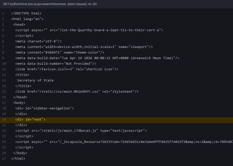The image size is (233, 166).
Task: Click the GET bizfileOnline.sos.ca.gov request header text
Action: pyautogui.click(x=50, y=4)
